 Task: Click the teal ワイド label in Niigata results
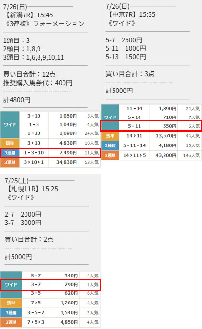click(x=10, y=125)
